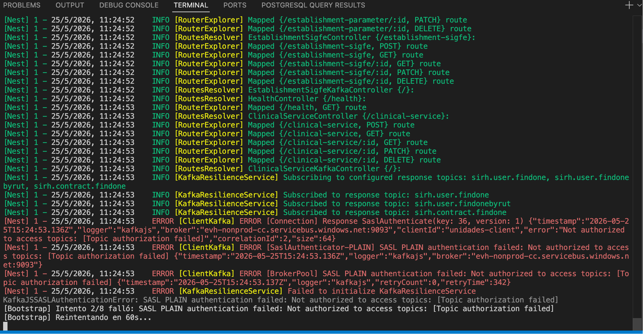The width and height of the screenshot is (643, 334).
Task: Click the '[BrokerPool] SASL PLAIN' error line
Action: (316, 278)
